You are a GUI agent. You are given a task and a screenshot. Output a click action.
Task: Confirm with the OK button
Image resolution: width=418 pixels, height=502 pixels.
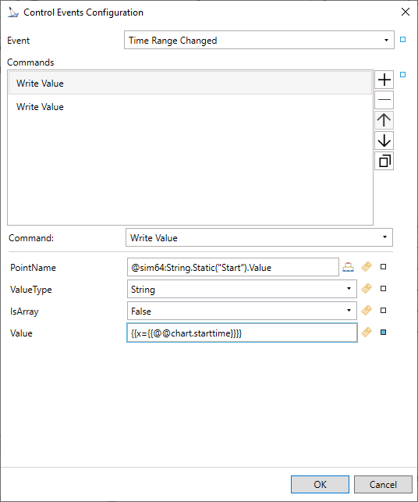(320, 484)
